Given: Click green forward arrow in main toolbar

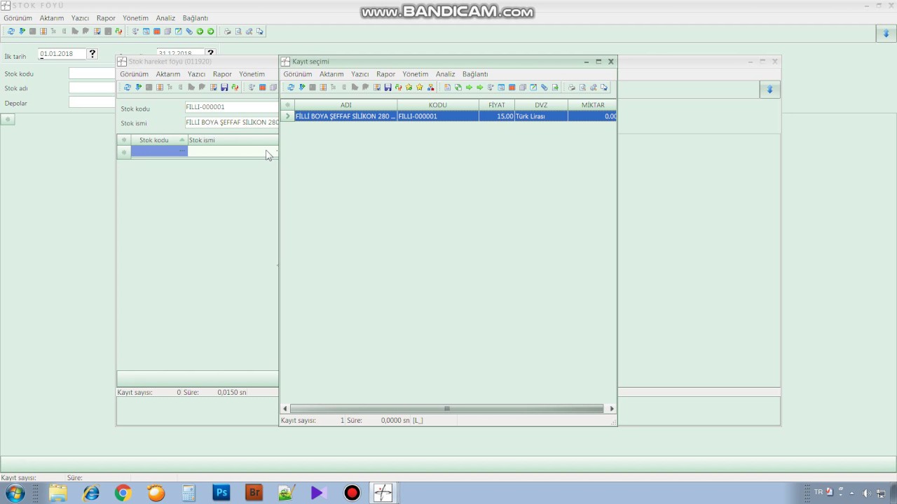Looking at the screenshot, I should point(210,31).
